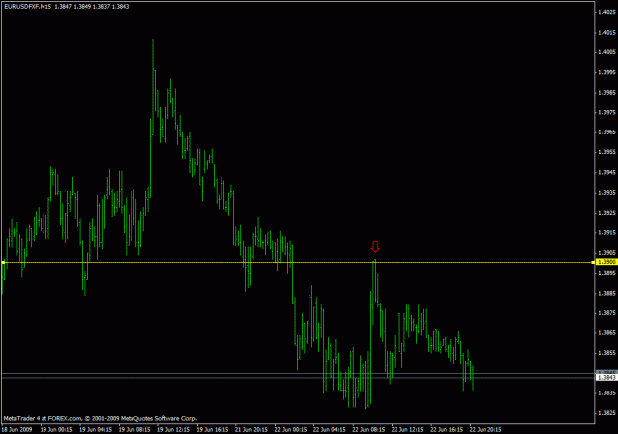Click the 1.3835 price axis label

coord(607,393)
